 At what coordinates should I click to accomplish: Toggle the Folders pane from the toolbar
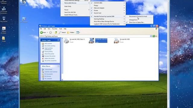tap(71, 32)
